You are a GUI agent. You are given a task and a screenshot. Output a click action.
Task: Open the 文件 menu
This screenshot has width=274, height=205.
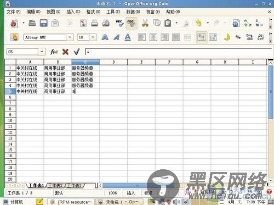pyautogui.click(x=13, y=12)
